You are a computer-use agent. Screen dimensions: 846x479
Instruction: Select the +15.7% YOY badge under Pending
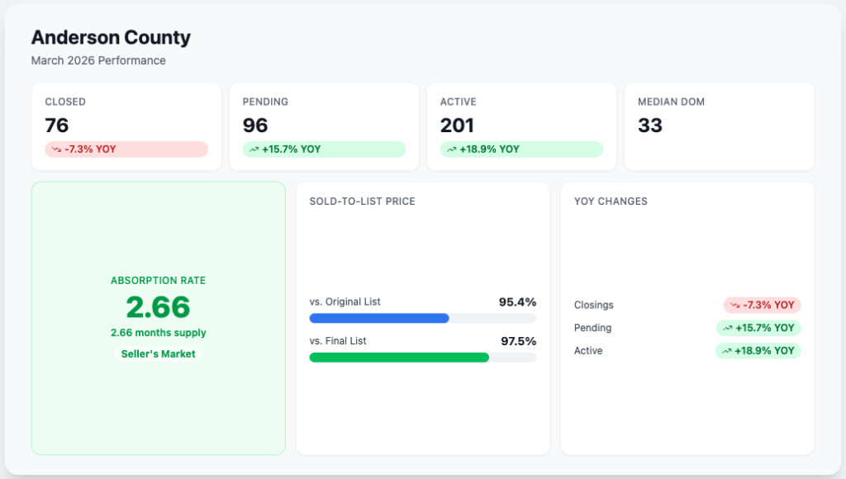click(x=324, y=149)
